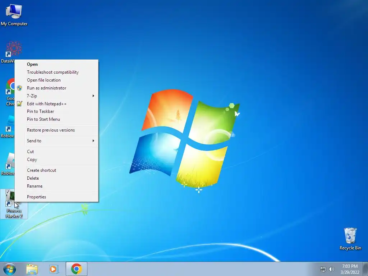Expand the 7-Zip submenu arrow
This screenshot has width=368, height=276.
pyautogui.click(x=93, y=96)
